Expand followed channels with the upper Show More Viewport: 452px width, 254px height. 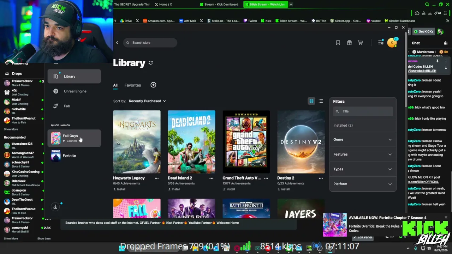[11, 129]
